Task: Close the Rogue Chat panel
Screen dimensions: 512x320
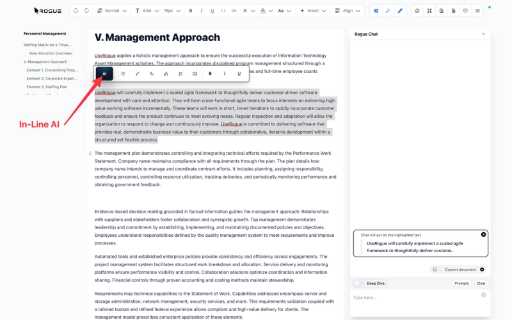Action: coord(484,35)
